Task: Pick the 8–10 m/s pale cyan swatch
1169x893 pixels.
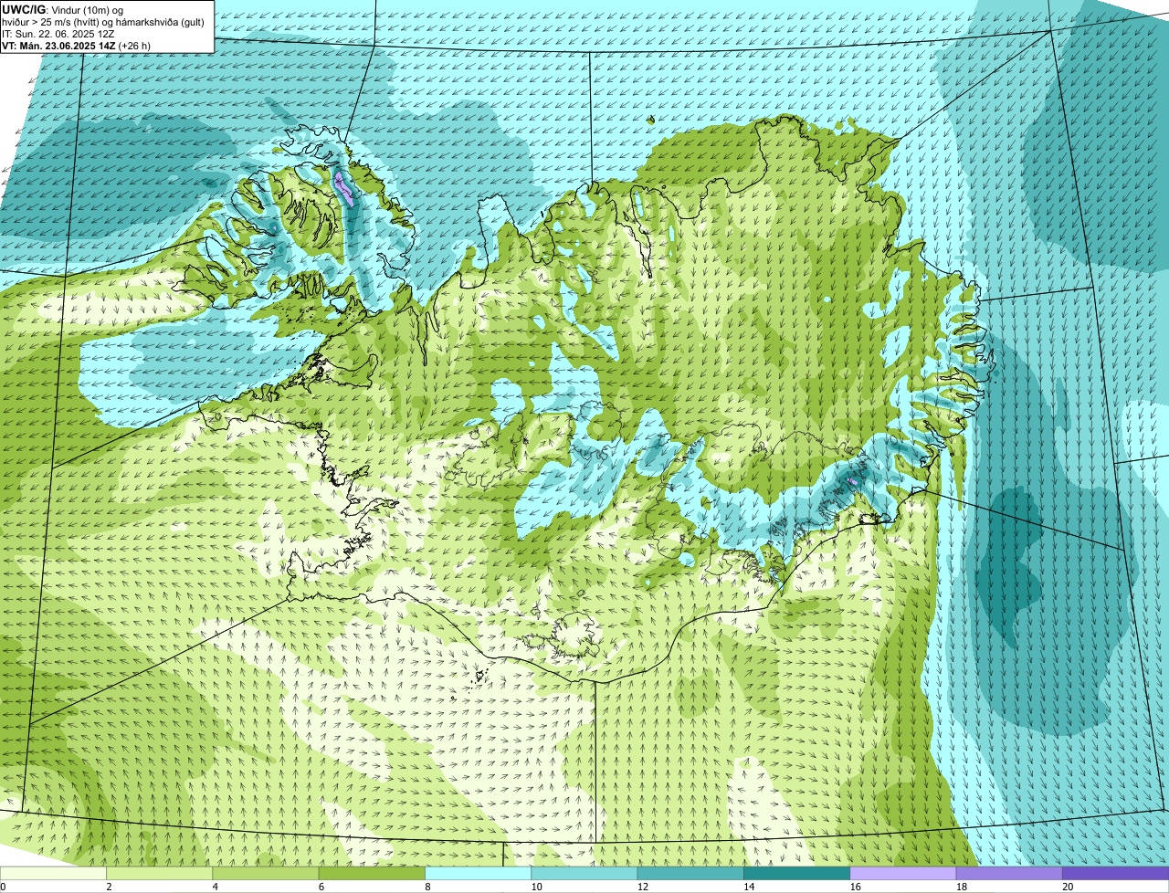Action: point(479,874)
